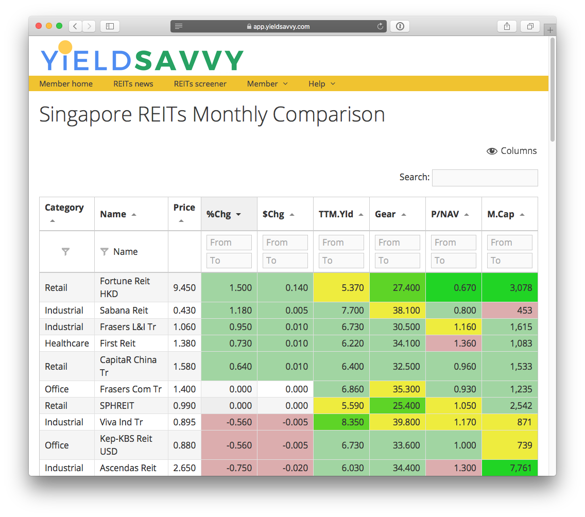Click Member home link
The width and height of the screenshot is (585, 517).
66,83
